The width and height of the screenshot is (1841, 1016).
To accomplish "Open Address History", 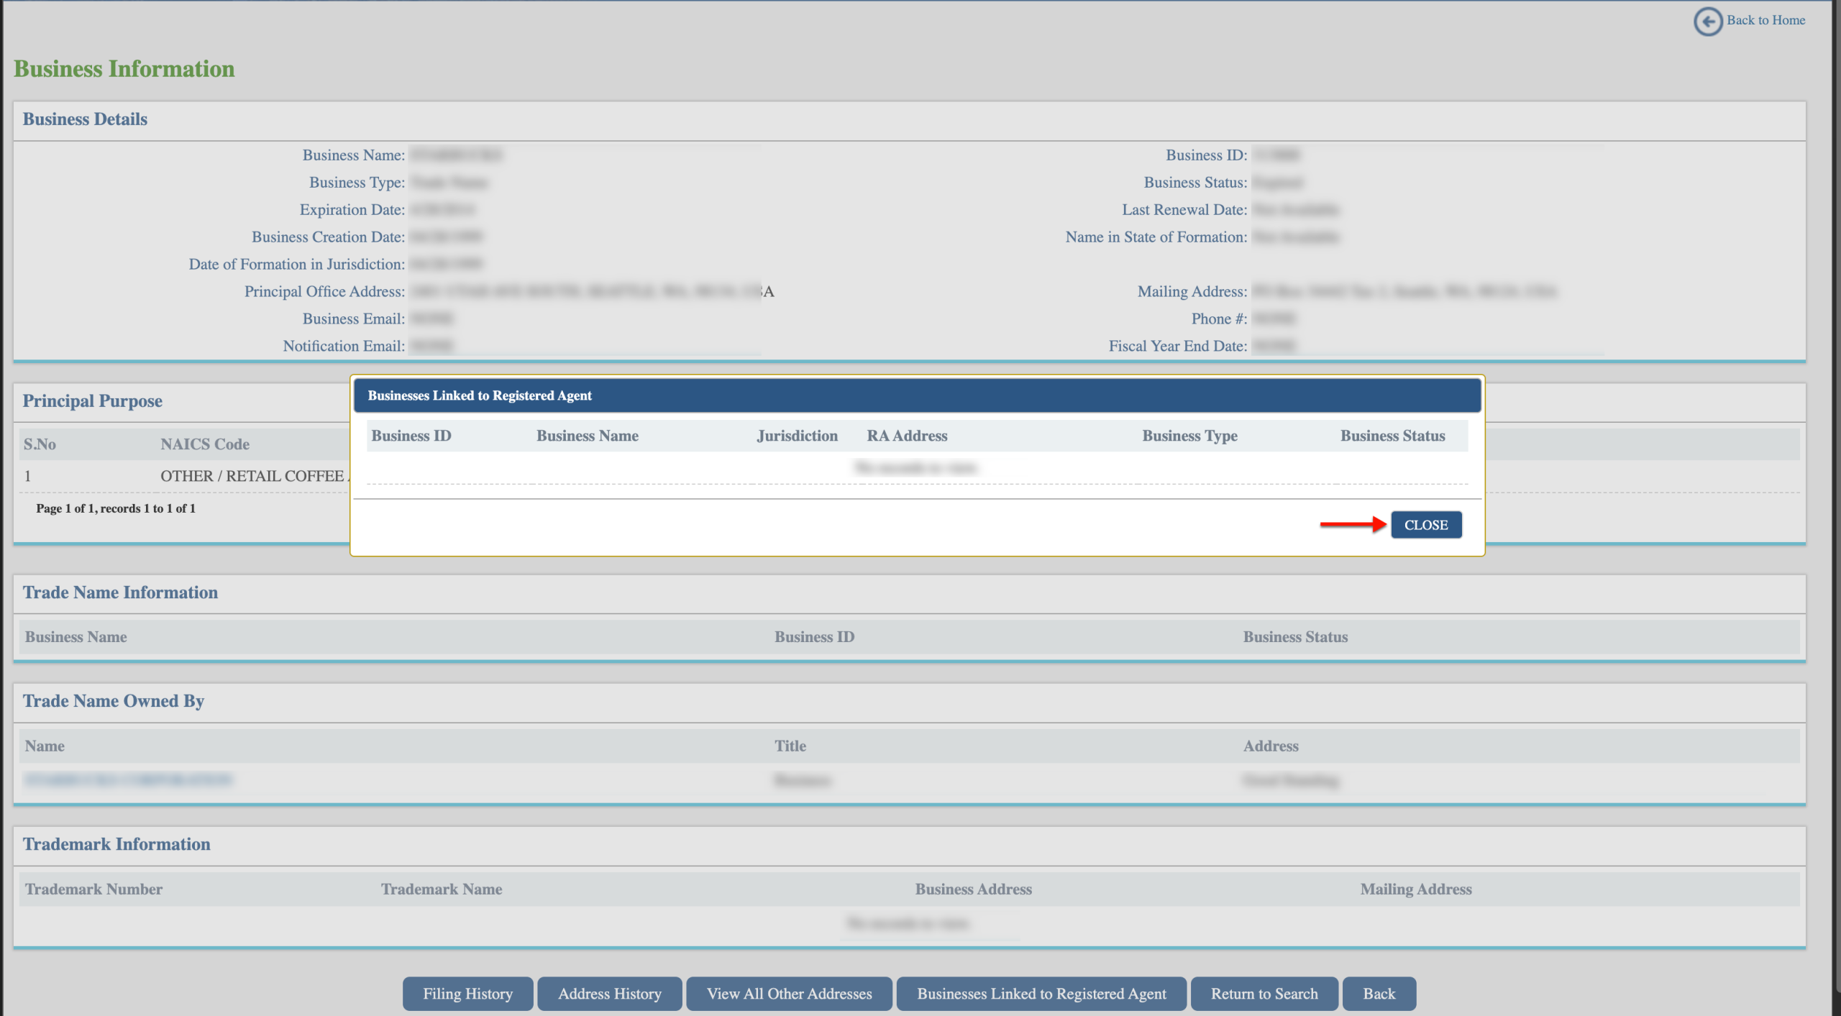I will (610, 994).
